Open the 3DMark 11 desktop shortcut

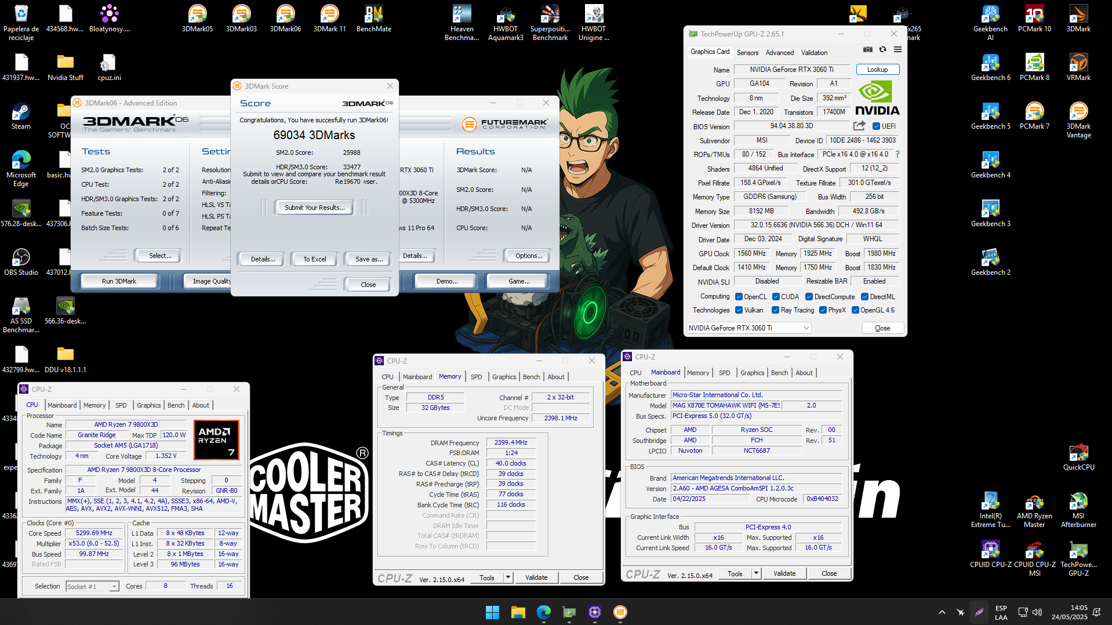(329, 19)
